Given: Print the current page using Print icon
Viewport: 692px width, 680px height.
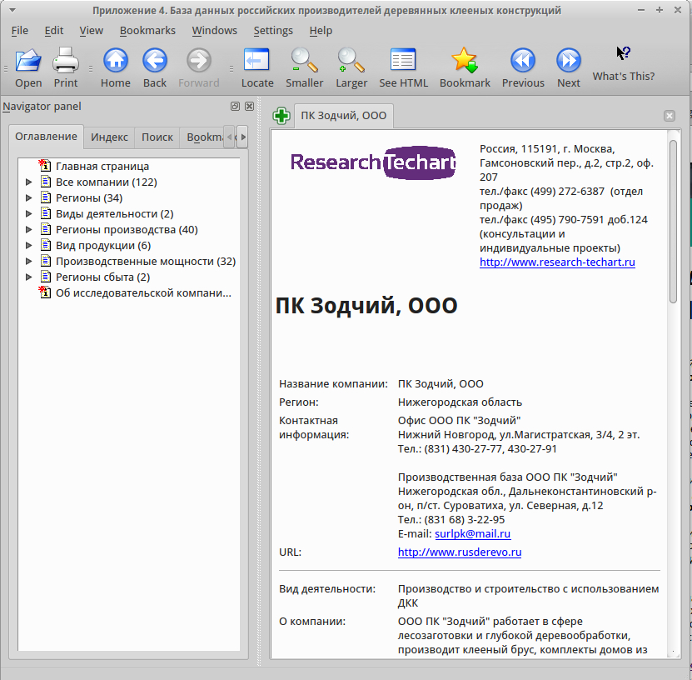Looking at the screenshot, I should (x=65, y=61).
